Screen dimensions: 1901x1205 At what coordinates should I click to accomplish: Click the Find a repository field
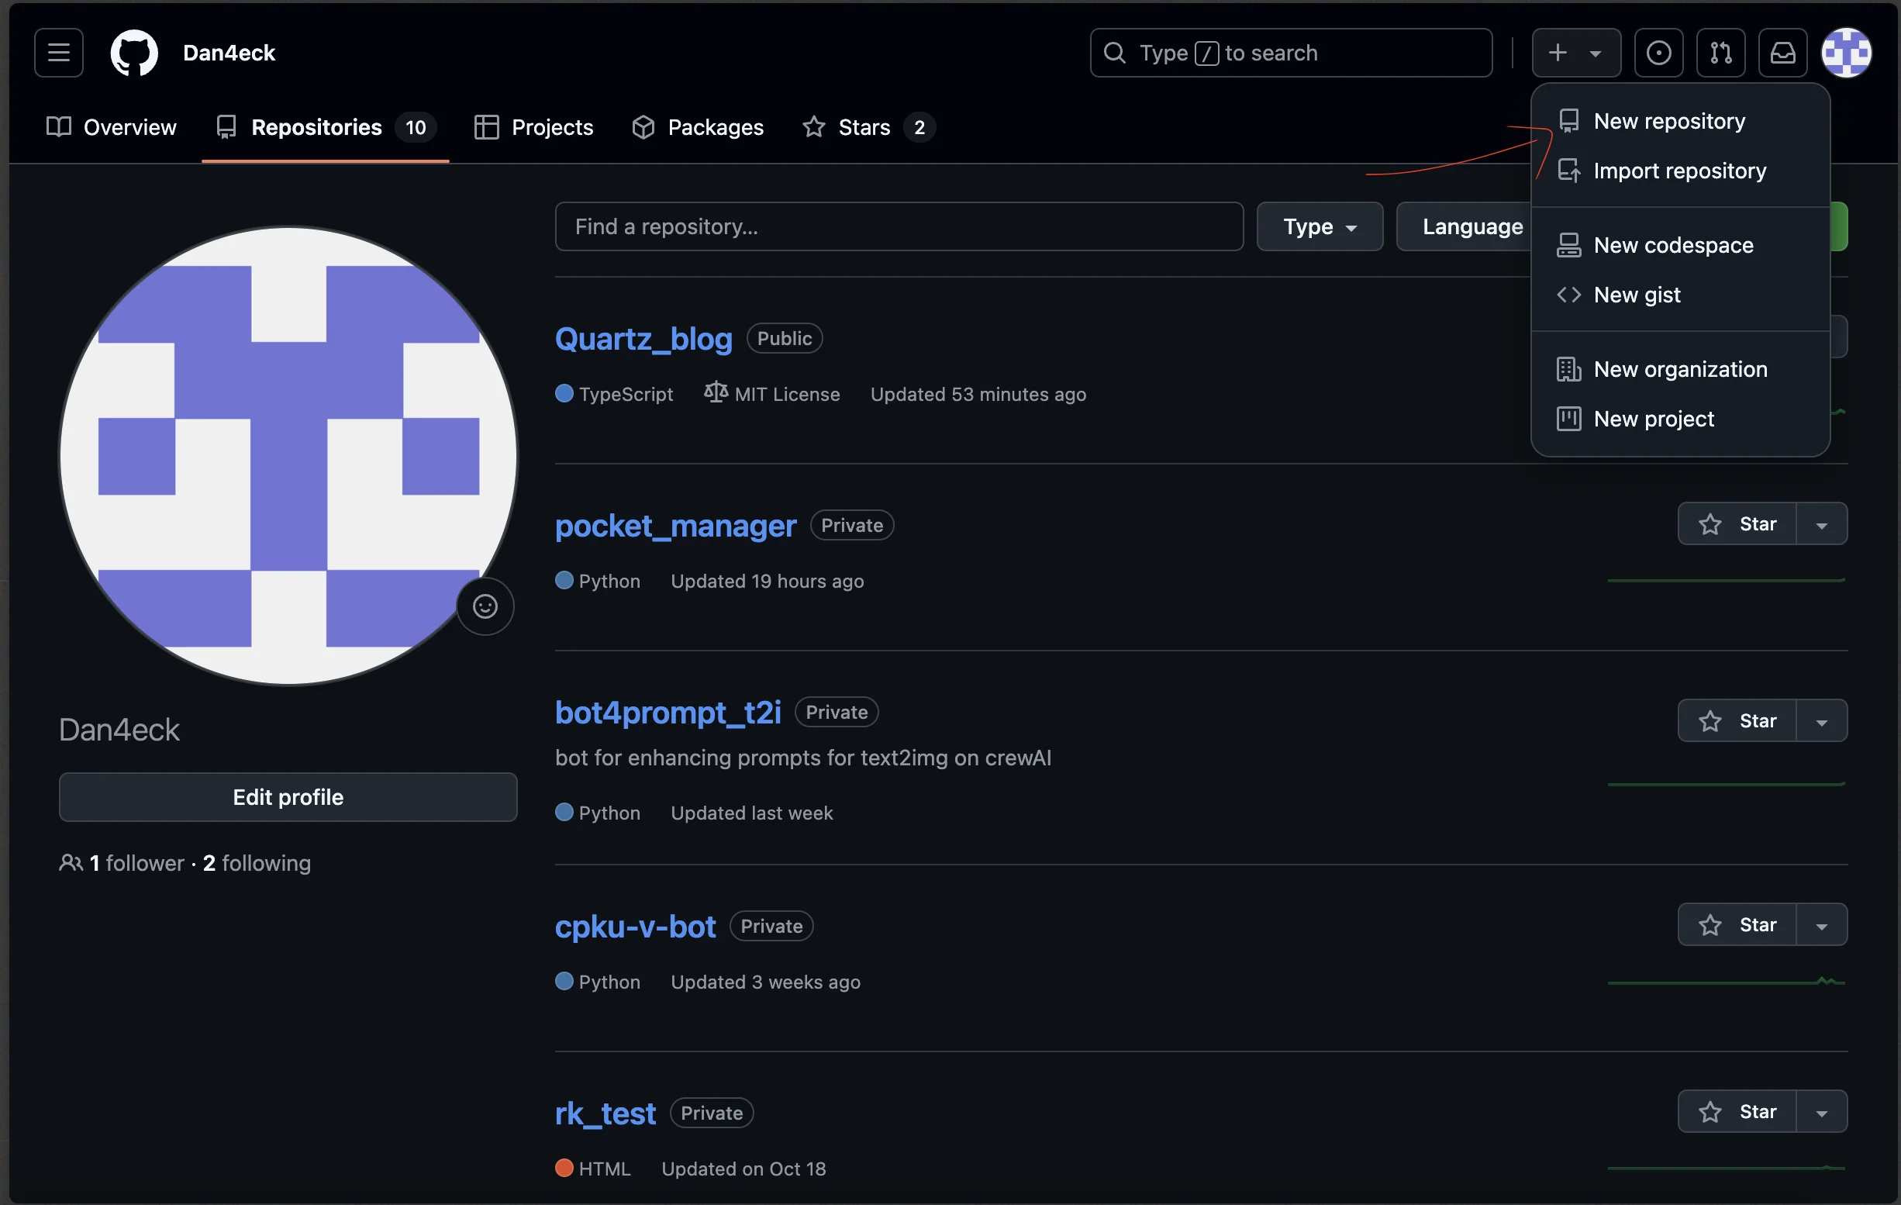899,226
